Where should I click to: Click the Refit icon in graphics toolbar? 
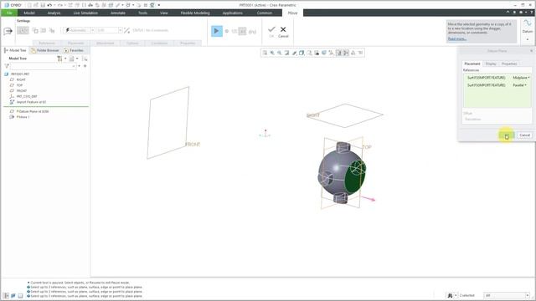(265, 53)
